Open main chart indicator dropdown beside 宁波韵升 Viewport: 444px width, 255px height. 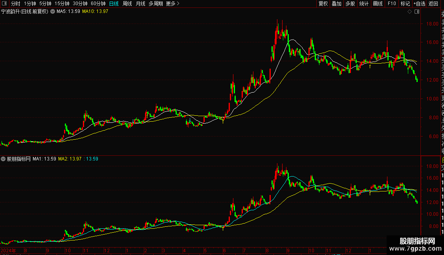53,12
